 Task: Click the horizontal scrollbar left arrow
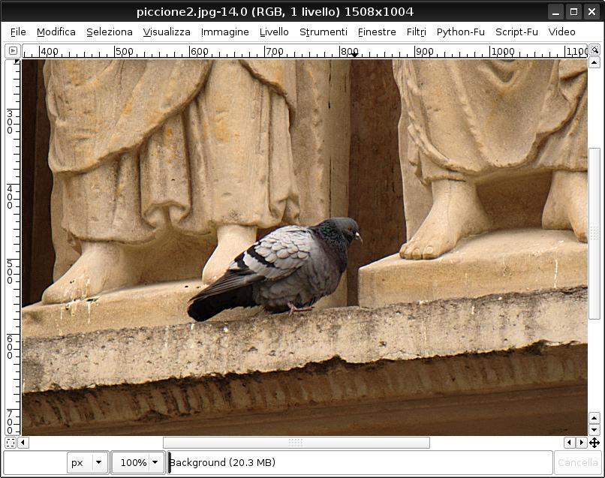(23, 443)
